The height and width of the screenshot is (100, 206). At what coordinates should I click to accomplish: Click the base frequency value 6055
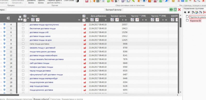125,90
